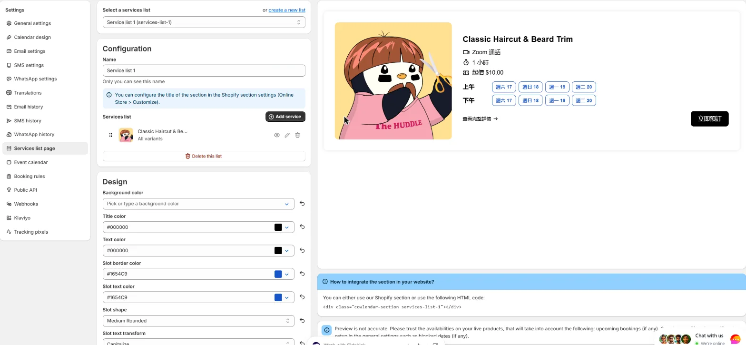746x345 pixels.
Task: Click the Name input field
Action: (x=204, y=70)
